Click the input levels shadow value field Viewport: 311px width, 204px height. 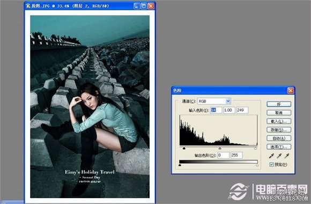(216, 110)
